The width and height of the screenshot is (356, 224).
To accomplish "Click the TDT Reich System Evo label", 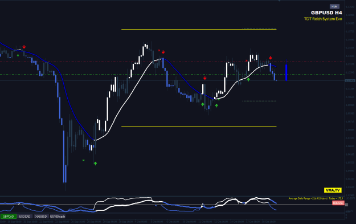I will click(x=323, y=19).
